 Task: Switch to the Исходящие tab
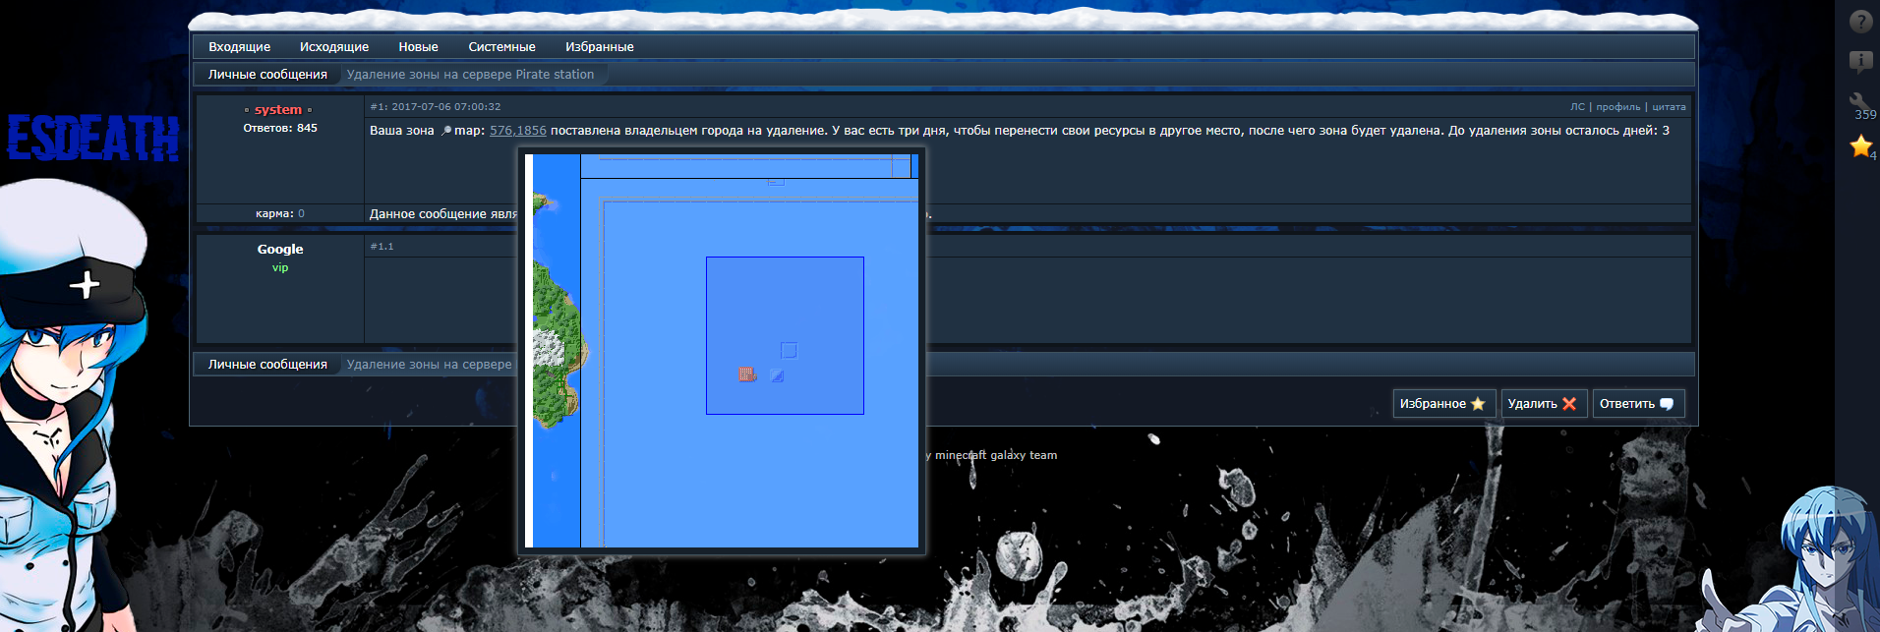pos(334,46)
